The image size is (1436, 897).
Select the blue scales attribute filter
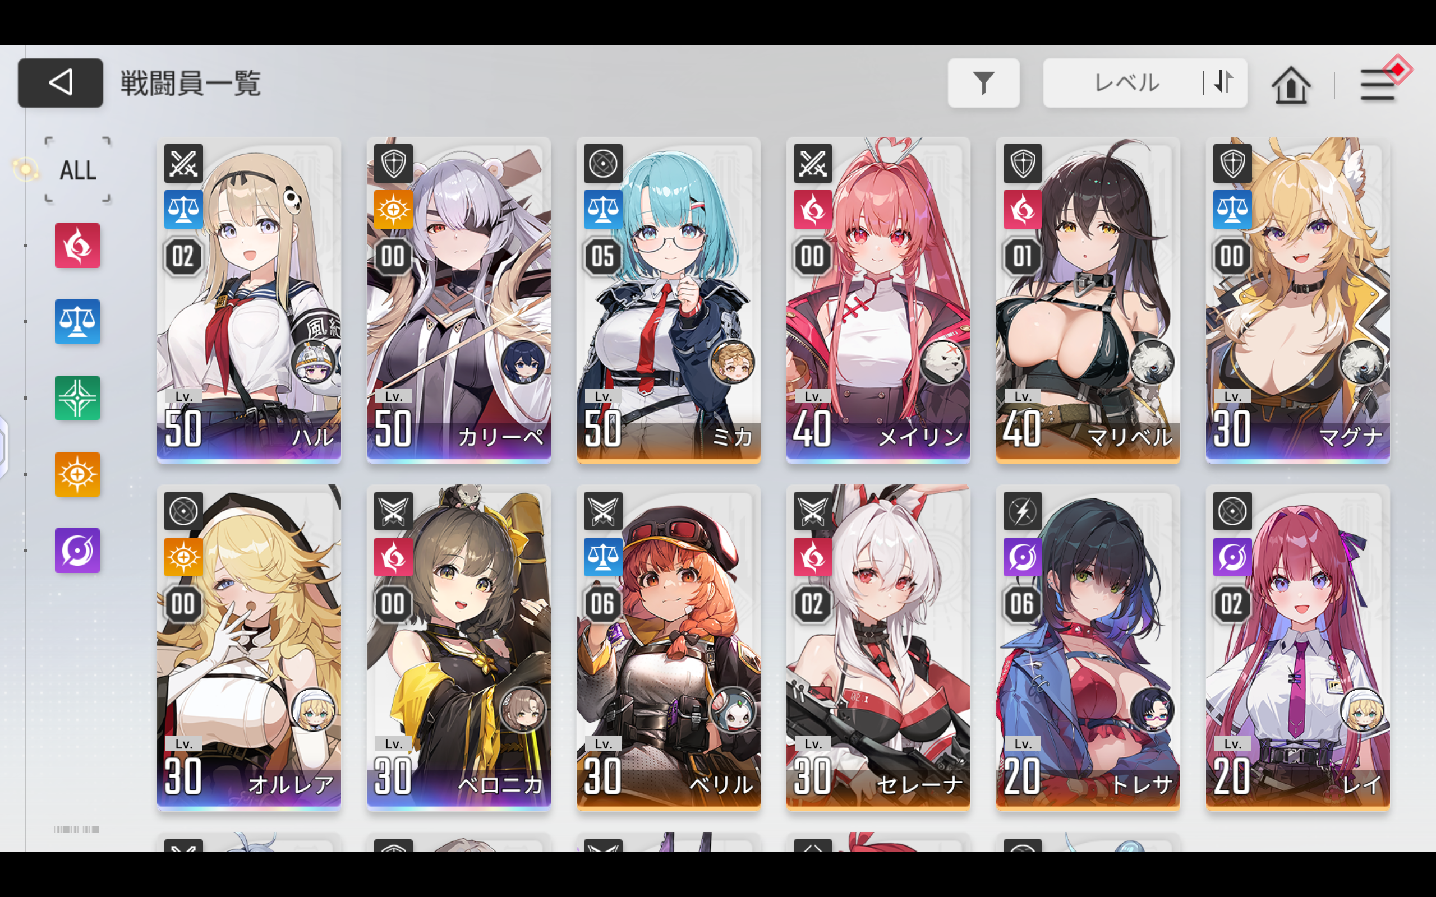pos(77,322)
